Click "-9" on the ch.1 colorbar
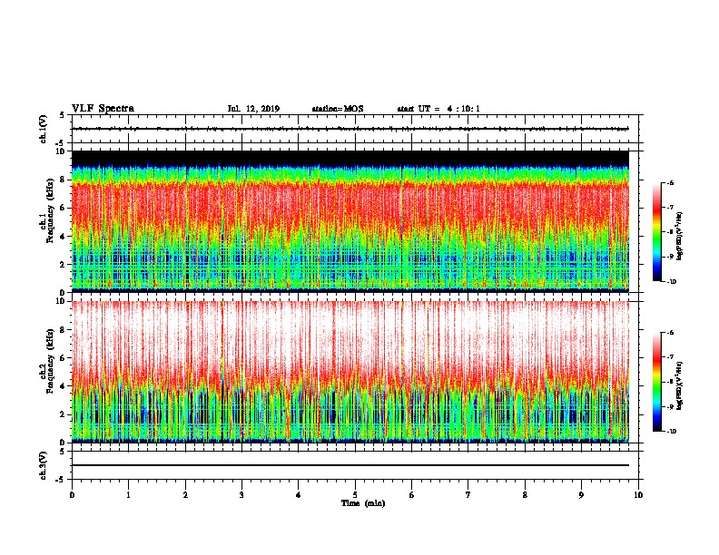Image resolution: width=719 pixels, height=555 pixels. point(670,257)
